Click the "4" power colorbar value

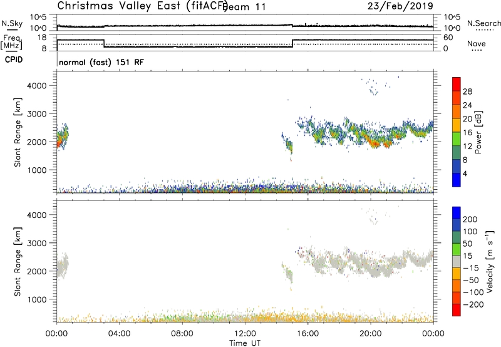pos(465,173)
